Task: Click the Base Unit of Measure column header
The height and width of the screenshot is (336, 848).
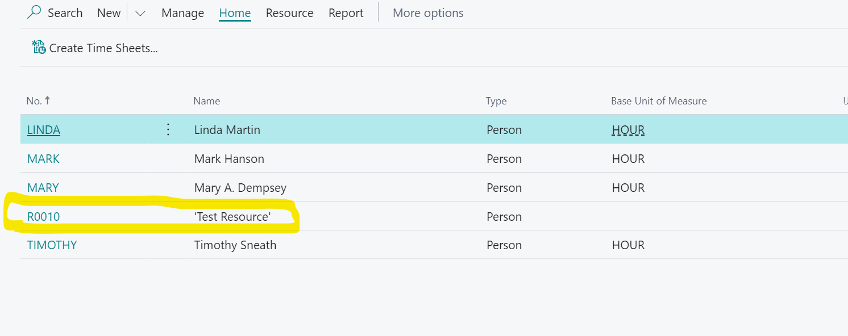Action: 659,101
